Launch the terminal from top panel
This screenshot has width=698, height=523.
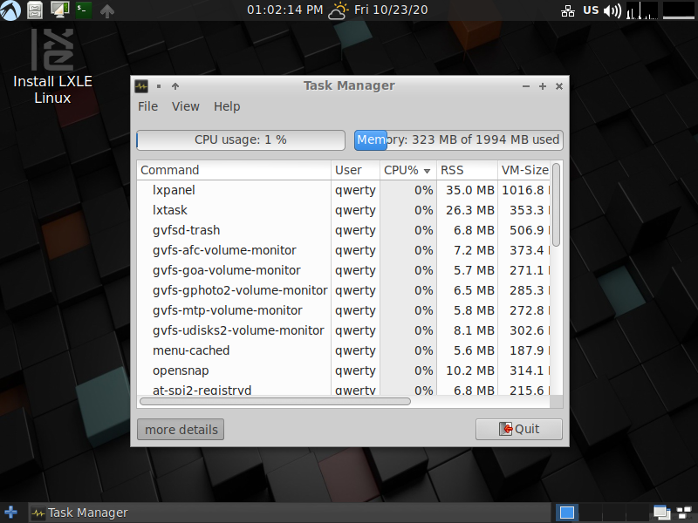pyautogui.click(x=83, y=10)
